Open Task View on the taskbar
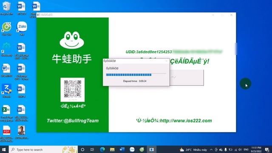The height and width of the screenshot is (153, 272). click(92, 150)
